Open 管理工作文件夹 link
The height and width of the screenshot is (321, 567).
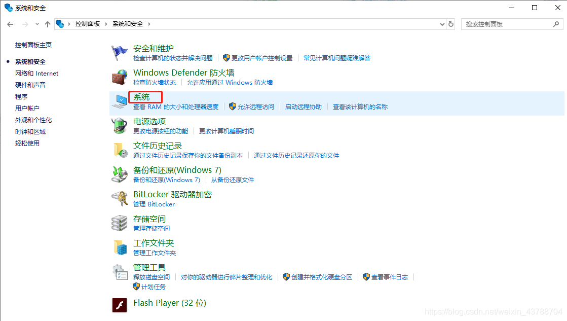(155, 253)
